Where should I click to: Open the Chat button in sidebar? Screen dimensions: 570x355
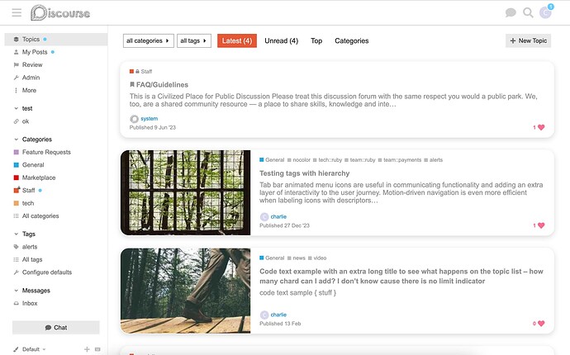point(56,328)
